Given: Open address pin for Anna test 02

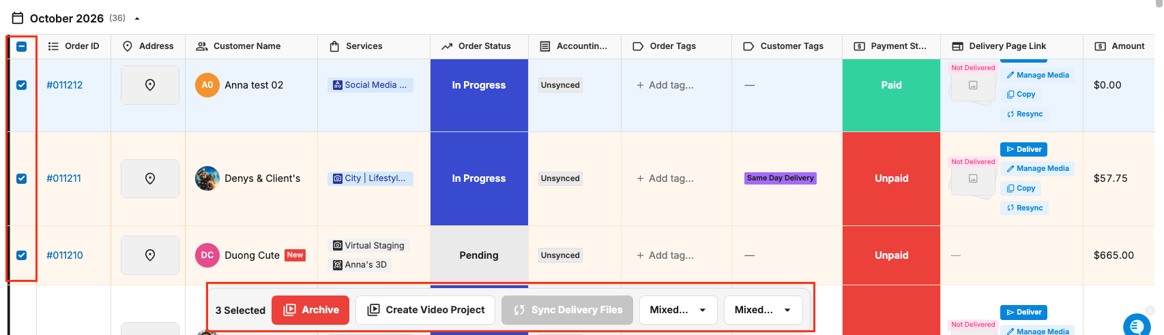Looking at the screenshot, I should [x=150, y=85].
